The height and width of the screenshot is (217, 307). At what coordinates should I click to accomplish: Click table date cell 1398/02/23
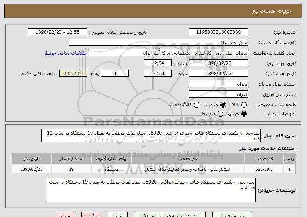pyautogui.click(x=31, y=169)
